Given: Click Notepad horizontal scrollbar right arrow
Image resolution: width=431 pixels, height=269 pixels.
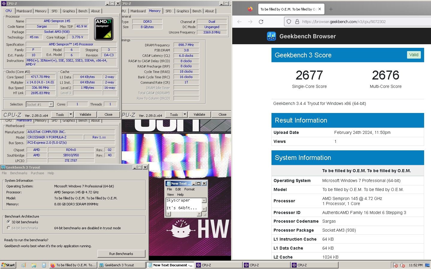Looking at the screenshot, I should 199,214.
